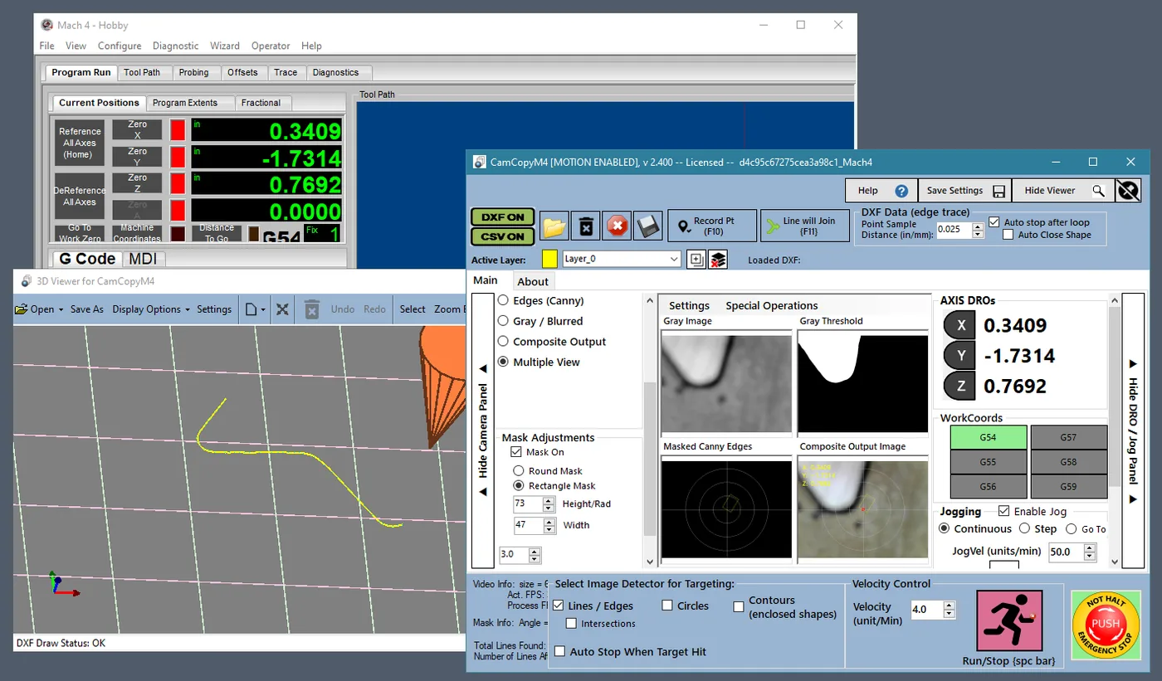This screenshot has height=681, width=1162.
Task: Open the Wizard menu in Mach 4
Action: pyautogui.click(x=224, y=46)
